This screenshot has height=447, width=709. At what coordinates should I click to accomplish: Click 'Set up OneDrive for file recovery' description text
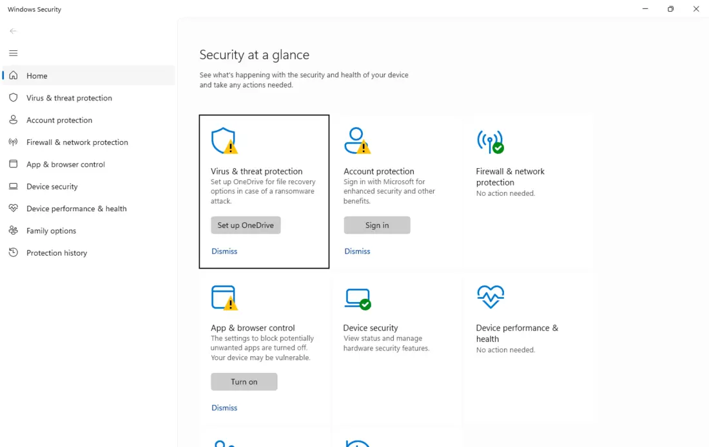263,191
